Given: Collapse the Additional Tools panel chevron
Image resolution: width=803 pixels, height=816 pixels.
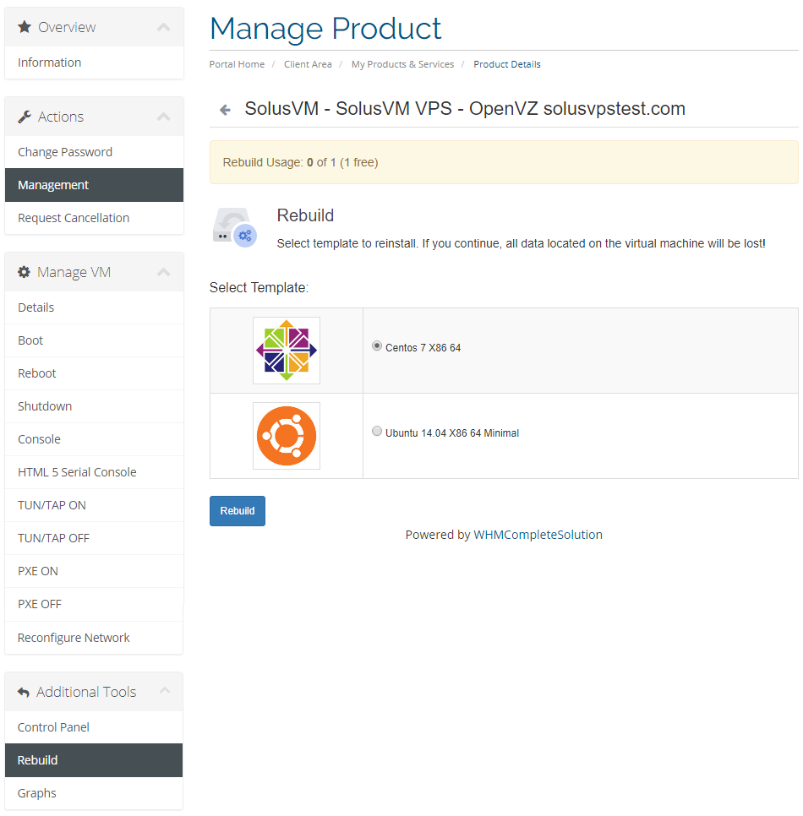Looking at the screenshot, I should (165, 691).
